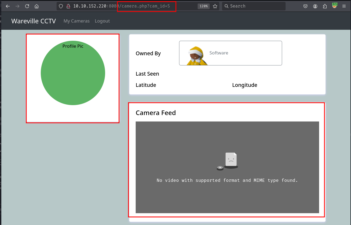
Task: Open the Firefox account icon
Action: pyautogui.click(x=315, y=6)
